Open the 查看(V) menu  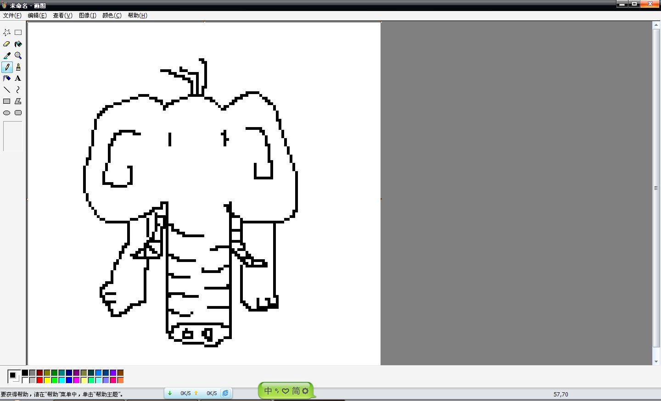coord(62,15)
